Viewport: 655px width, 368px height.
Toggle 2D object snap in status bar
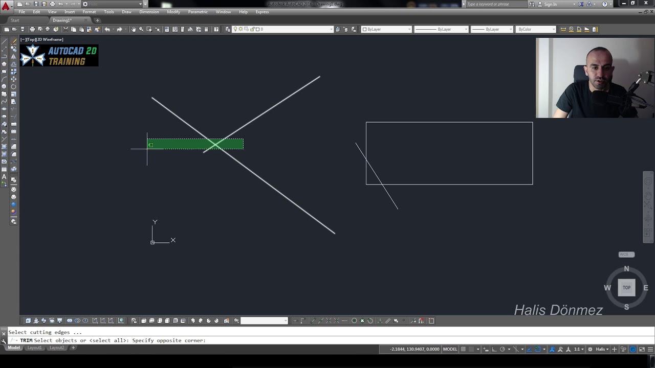(x=538, y=349)
